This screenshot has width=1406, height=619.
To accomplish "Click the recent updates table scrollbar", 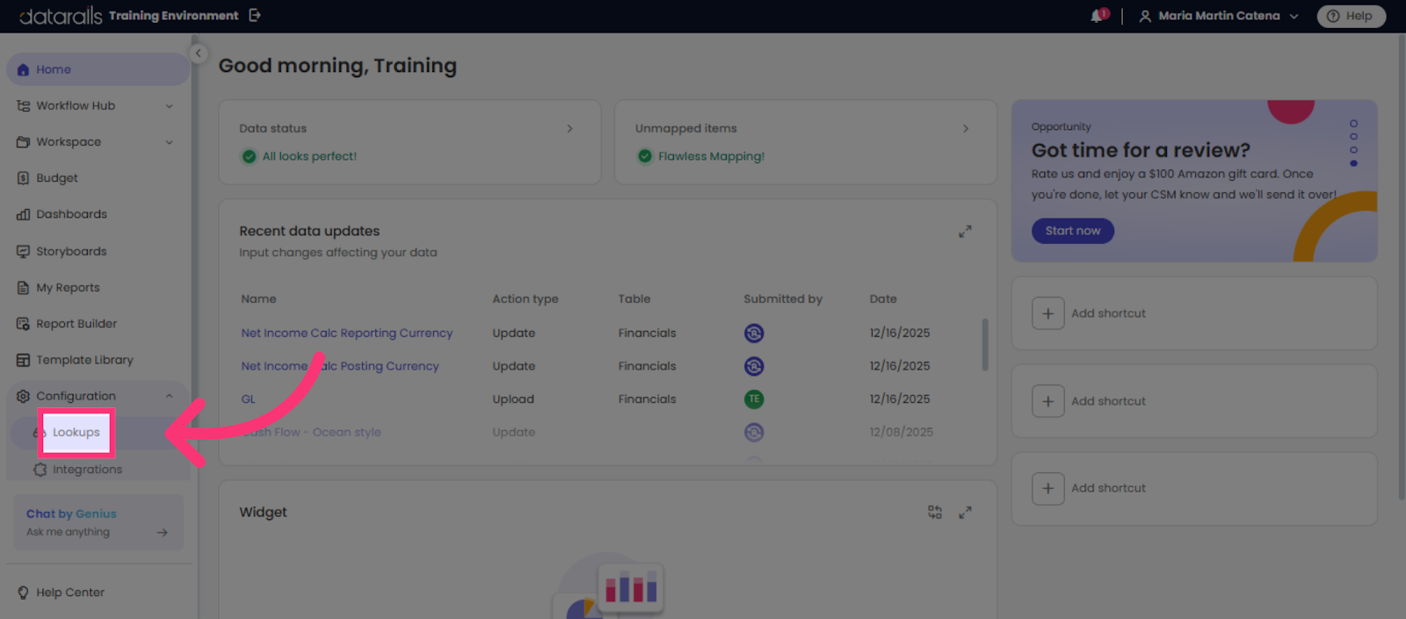I will point(985,344).
